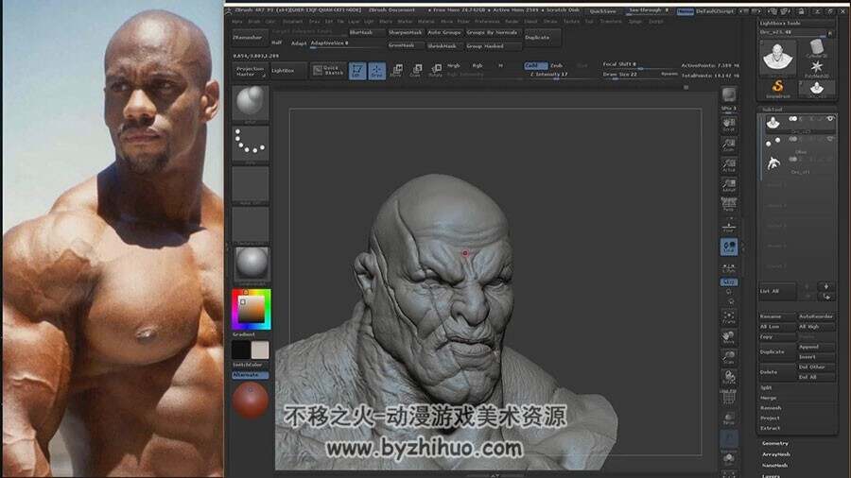Image resolution: width=851 pixels, height=478 pixels.
Task: Click the QuickSave button
Action: tap(602, 11)
